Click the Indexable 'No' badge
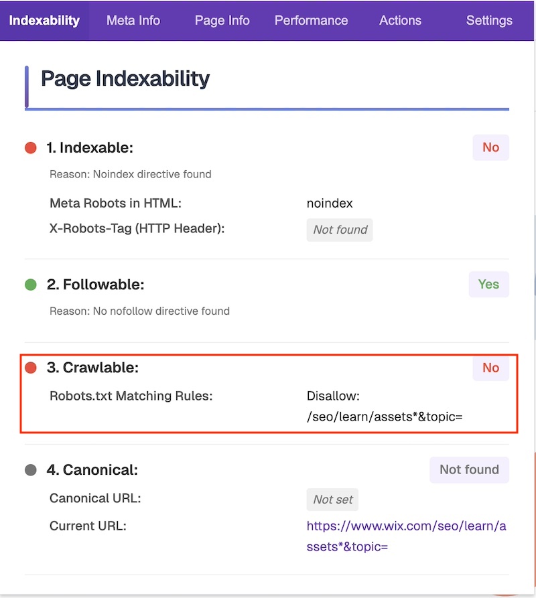 coord(490,147)
